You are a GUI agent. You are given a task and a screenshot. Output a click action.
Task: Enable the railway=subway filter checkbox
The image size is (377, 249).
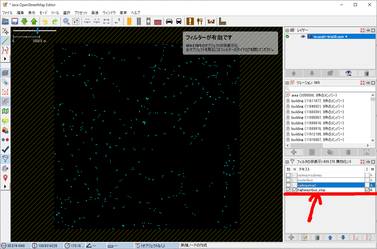(x=288, y=175)
